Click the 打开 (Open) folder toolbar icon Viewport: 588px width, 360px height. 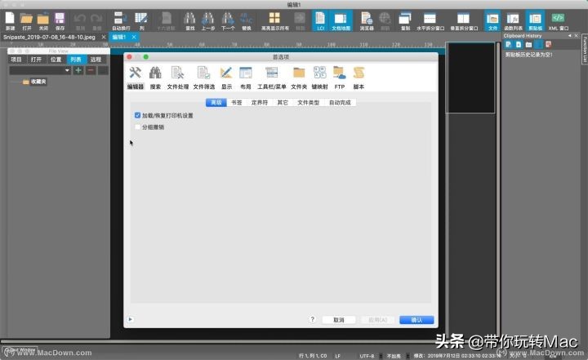pos(27,20)
